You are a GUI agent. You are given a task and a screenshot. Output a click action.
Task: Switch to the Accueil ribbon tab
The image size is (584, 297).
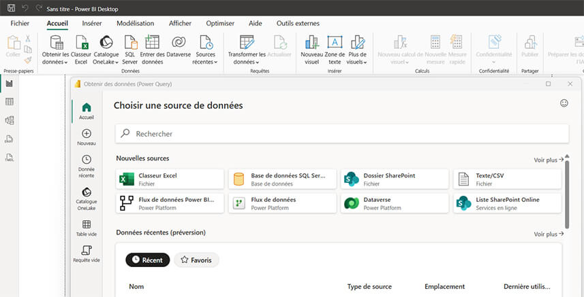pos(57,23)
